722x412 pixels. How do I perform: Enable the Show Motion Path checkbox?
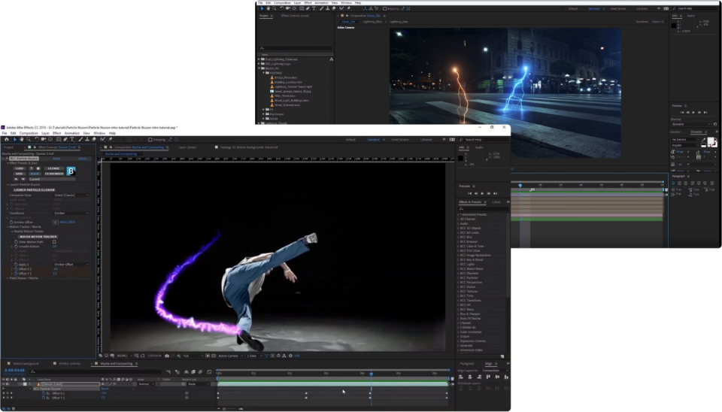[55, 242]
